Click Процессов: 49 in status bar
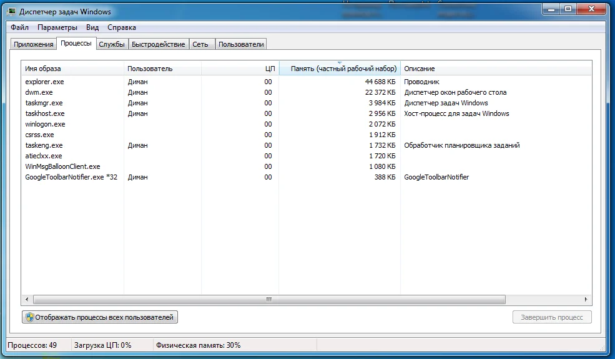 click(x=32, y=345)
